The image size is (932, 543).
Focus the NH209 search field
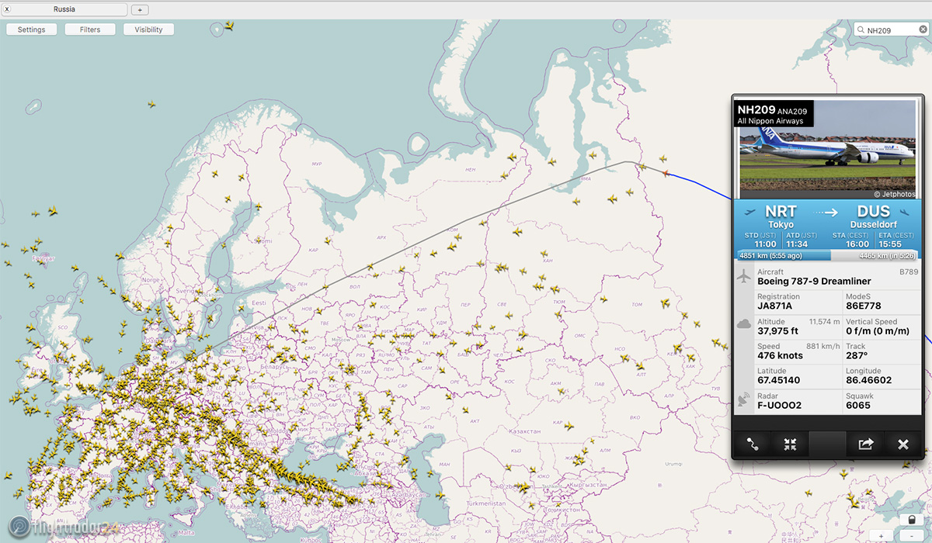(x=892, y=29)
